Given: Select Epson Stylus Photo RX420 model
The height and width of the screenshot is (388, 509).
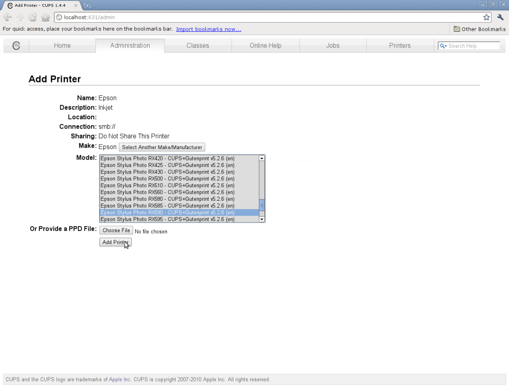Looking at the screenshot, I should [179, 158].
